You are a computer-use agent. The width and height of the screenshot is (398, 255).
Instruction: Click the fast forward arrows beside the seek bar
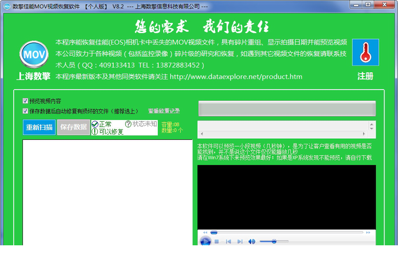pos(368,232)
